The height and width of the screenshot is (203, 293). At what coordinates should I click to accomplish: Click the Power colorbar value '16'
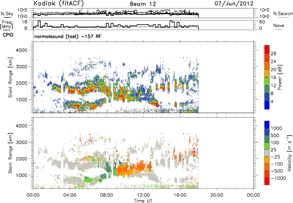point(273,78)
